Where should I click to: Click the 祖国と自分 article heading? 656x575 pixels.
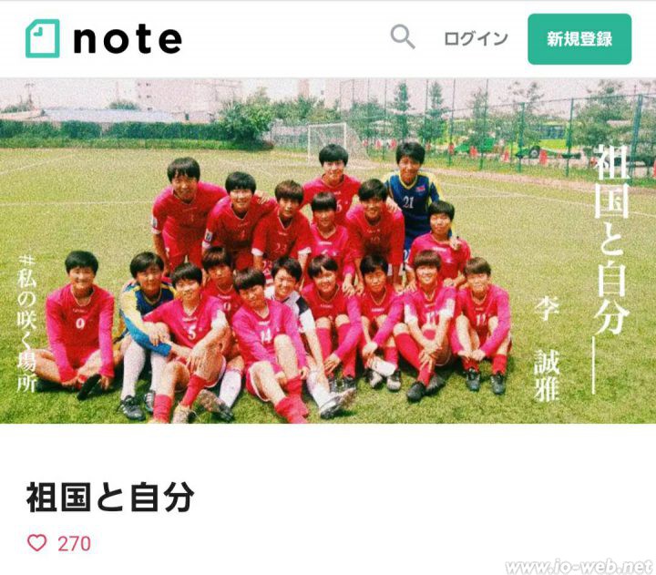pos(110,498)
